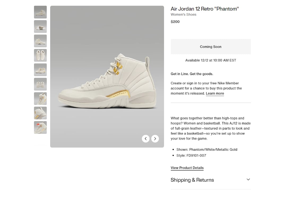Click the $200 price text
Image resolution: width=284 pixels, height=201 pixels.
175,22
